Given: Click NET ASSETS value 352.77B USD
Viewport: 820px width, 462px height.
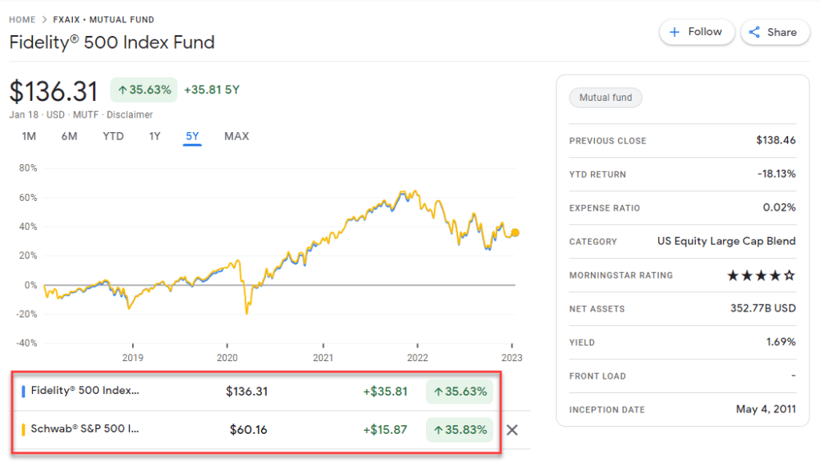Looking at the screenshot, I should (763, 308).
